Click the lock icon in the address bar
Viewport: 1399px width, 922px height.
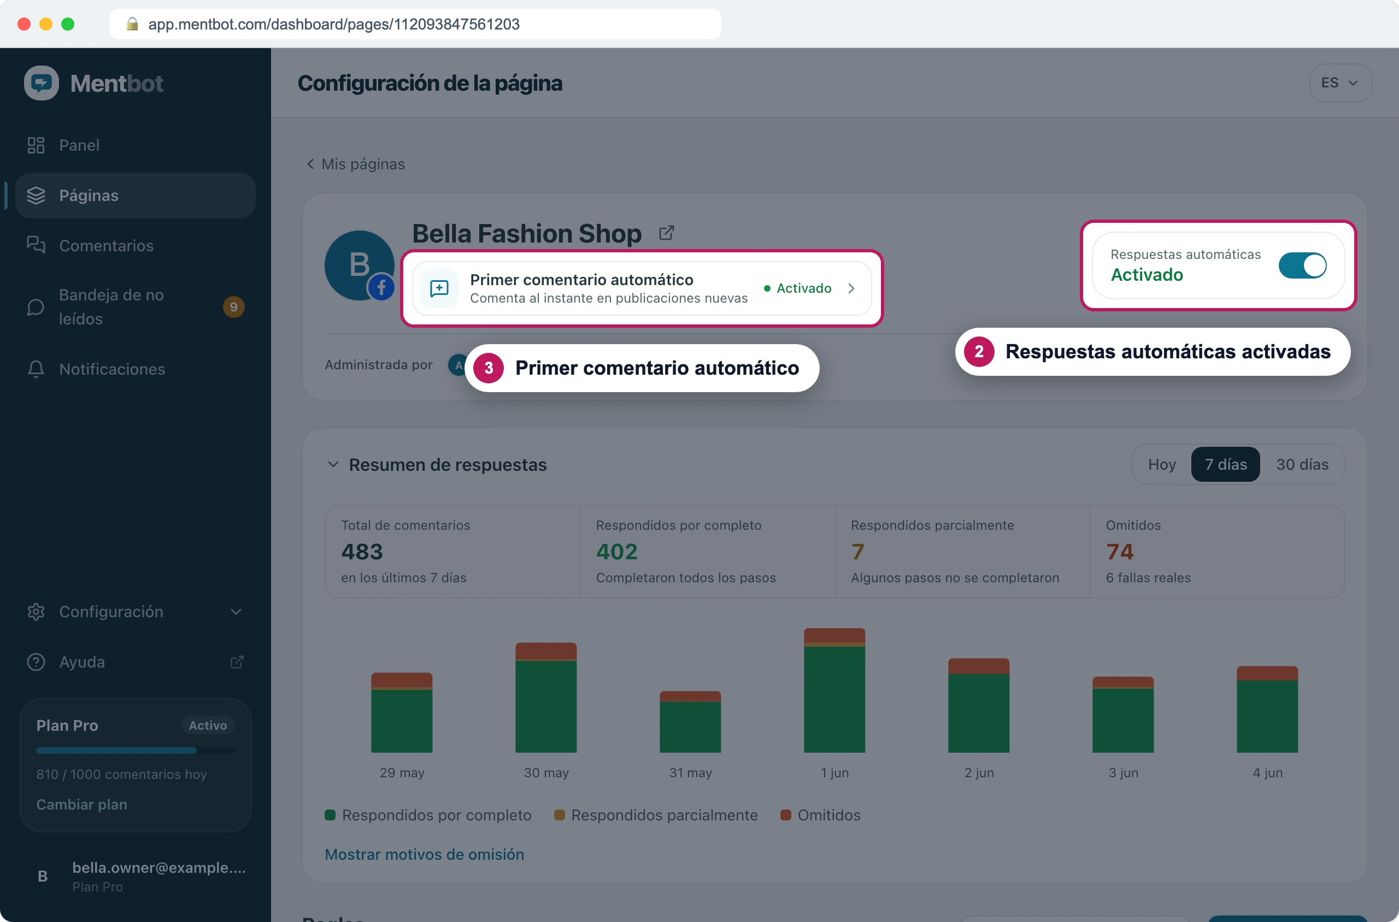[x=132, y=23]
